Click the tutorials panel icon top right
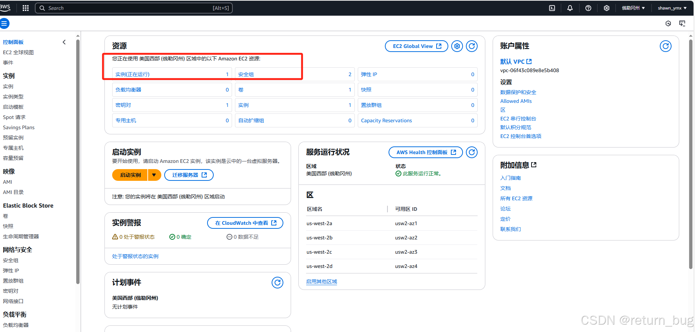The image size is (695, 332). [x=682, y=23]
